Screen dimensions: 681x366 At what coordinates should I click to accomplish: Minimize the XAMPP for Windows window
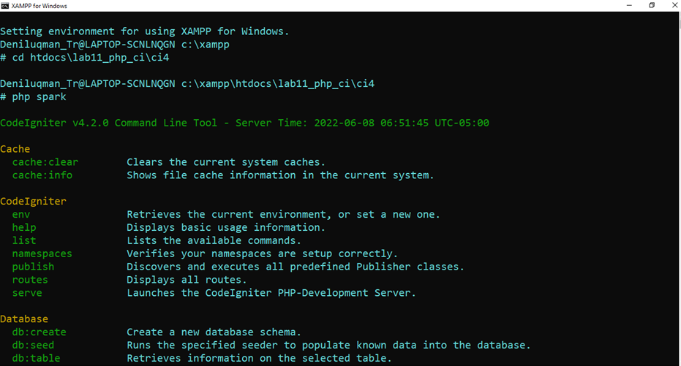[x=629, y=6]
